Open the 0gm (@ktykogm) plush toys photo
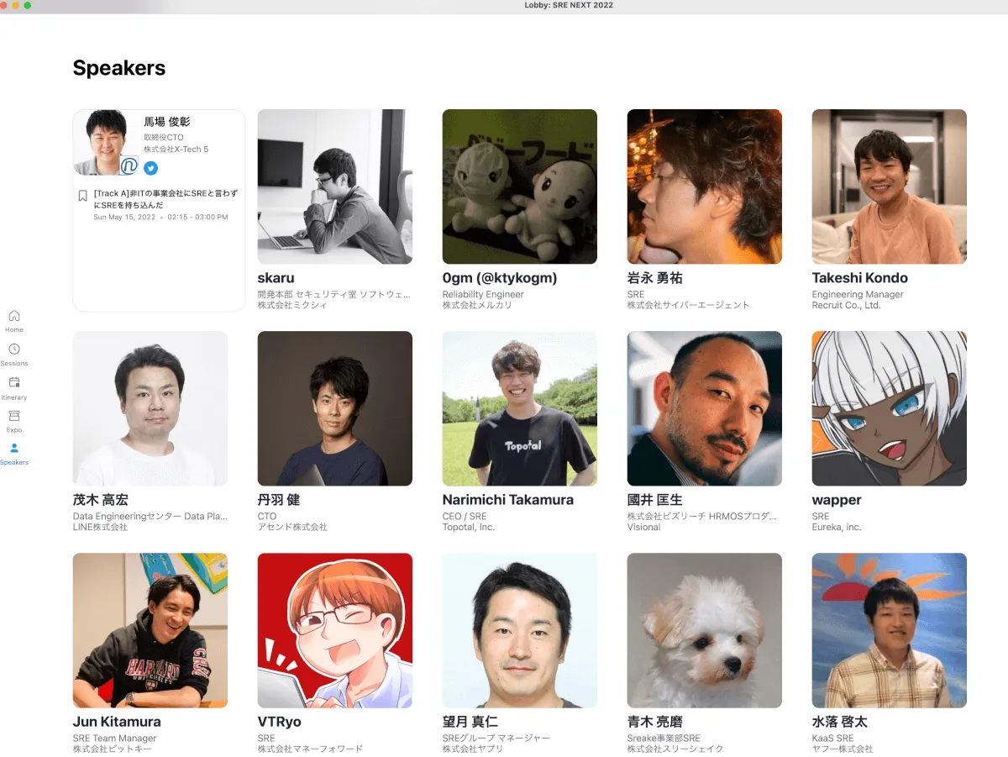The width and height of the screenshot is (1008, 757). pos(520,187)
